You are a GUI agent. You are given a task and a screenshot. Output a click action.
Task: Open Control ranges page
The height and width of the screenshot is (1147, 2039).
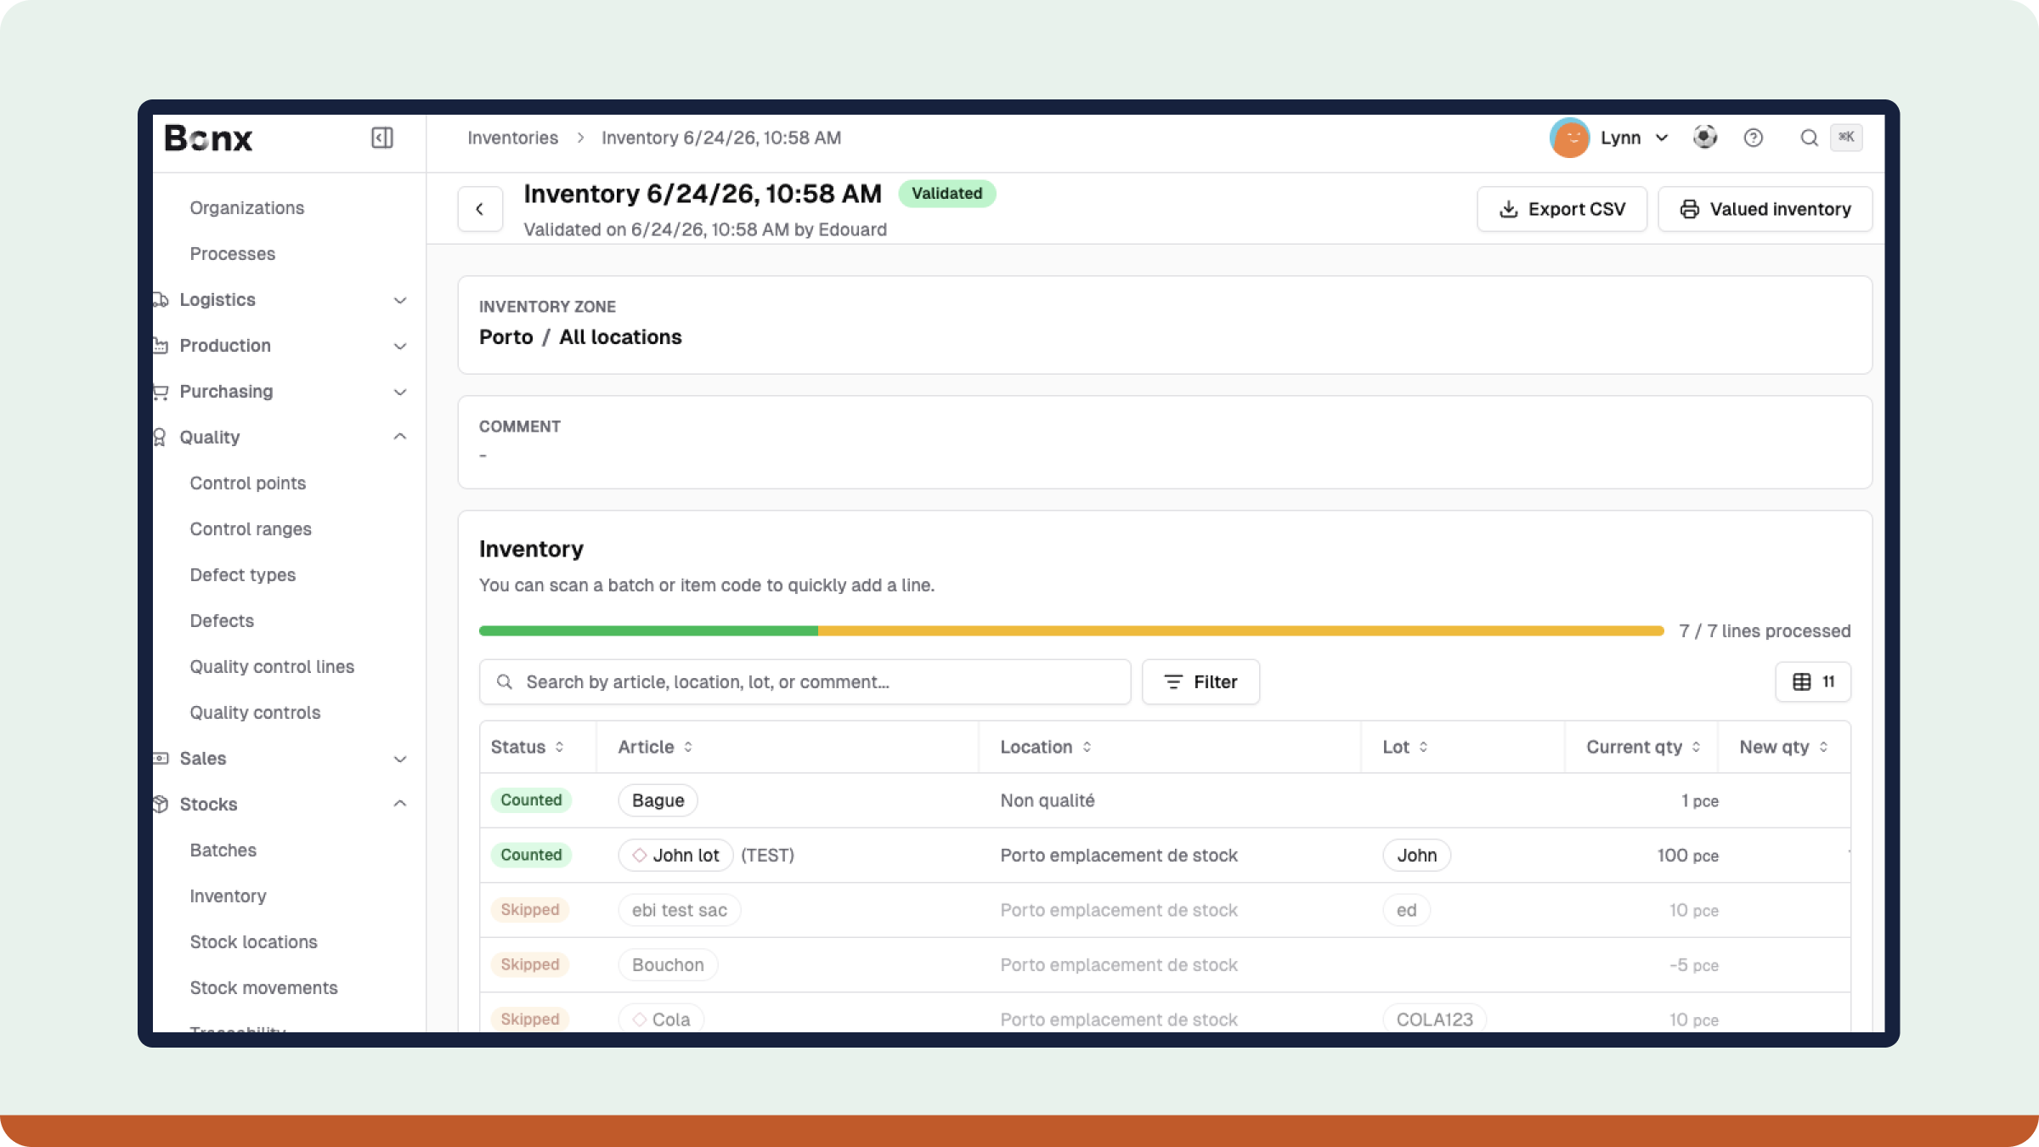pyautogui.click(x=251, y=529)
